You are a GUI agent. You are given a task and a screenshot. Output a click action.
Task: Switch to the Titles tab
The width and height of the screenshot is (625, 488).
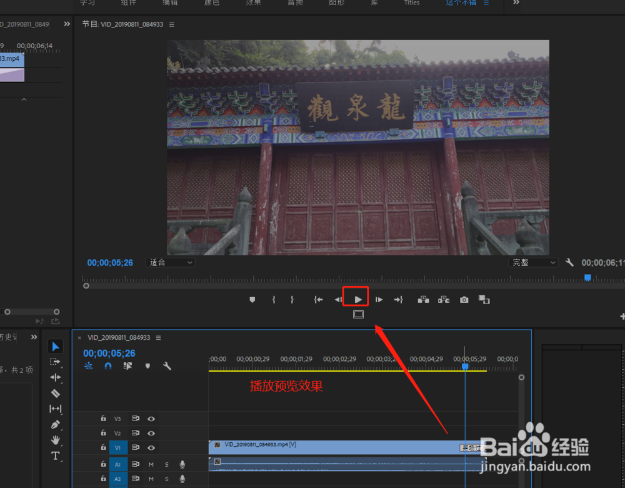pyautogui.click(x=411, y=3)
